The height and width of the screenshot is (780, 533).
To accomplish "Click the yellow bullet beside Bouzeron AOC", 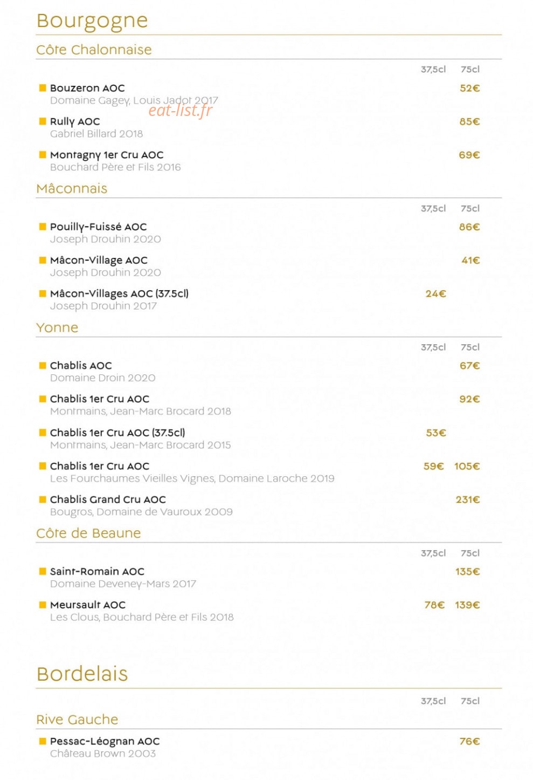I will click(43, 87).
